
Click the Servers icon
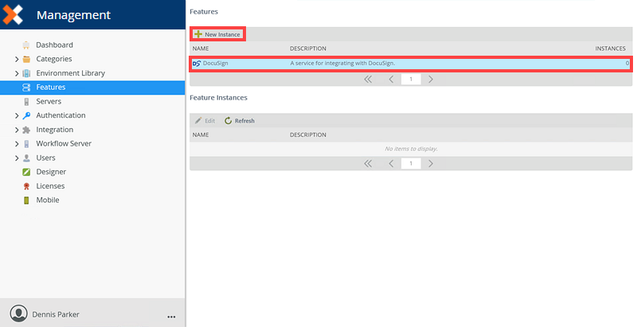26,101
